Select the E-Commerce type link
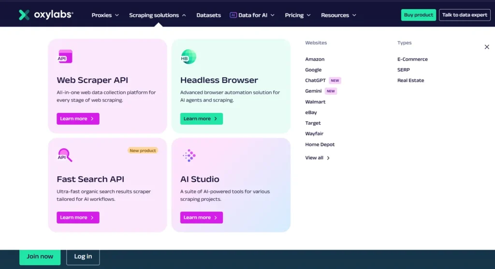 [x=412, y=59]
